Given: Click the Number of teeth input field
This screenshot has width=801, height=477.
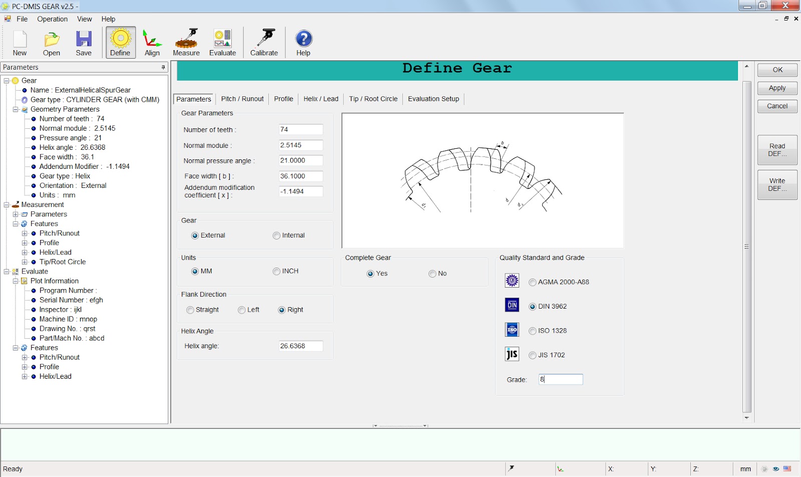Looking at the screenshot, I should point(301,129).
